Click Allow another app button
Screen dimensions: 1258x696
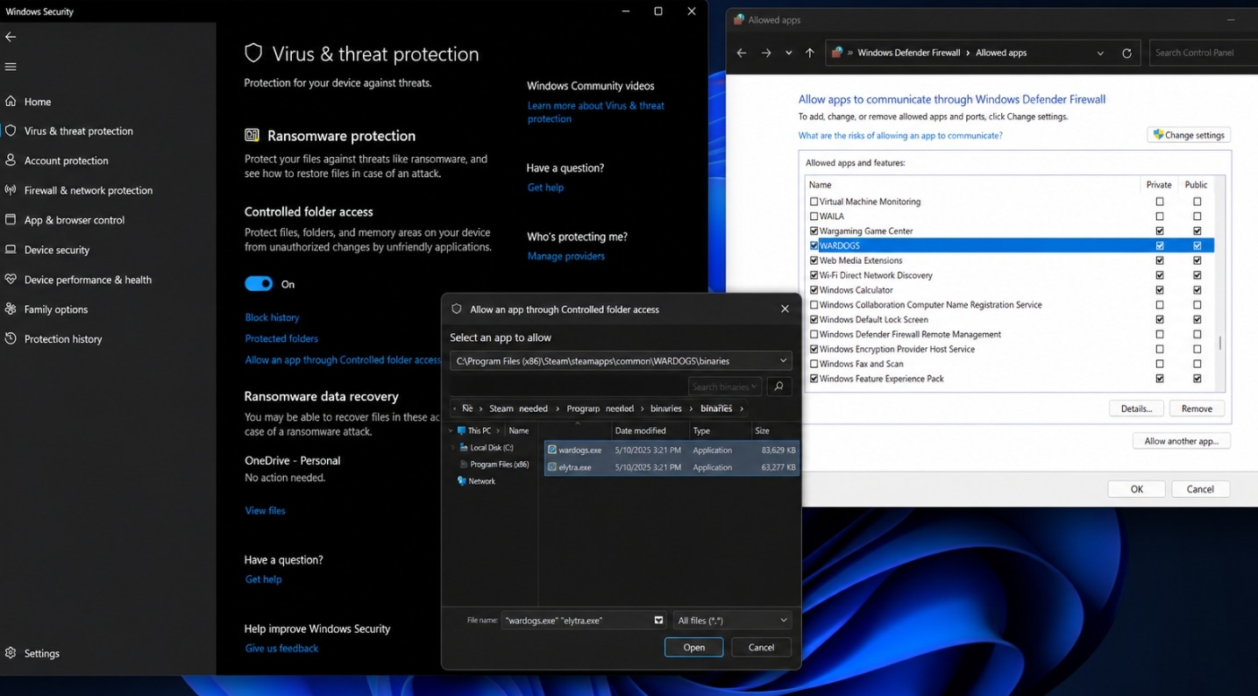tap(1181, 441)
